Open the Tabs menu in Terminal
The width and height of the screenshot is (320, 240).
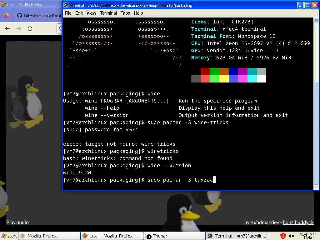(x=125, y=13)
